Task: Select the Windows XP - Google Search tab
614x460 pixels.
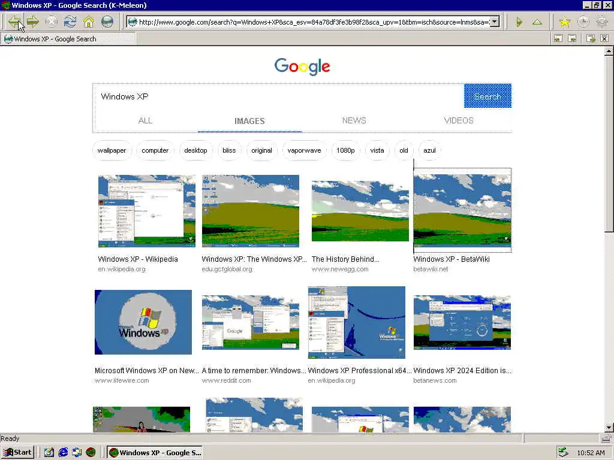Action: coord(68,39)
